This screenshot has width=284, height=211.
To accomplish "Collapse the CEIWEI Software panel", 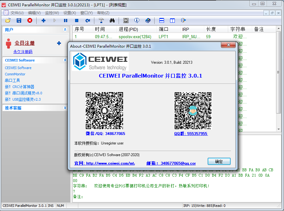I will click(65, 60).
